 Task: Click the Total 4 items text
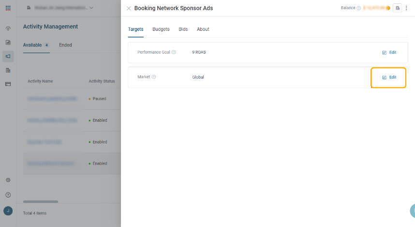35,213
